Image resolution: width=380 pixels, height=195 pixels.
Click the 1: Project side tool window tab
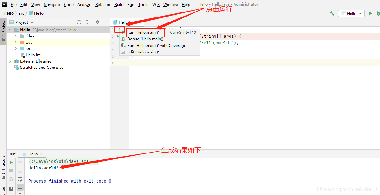3,31
